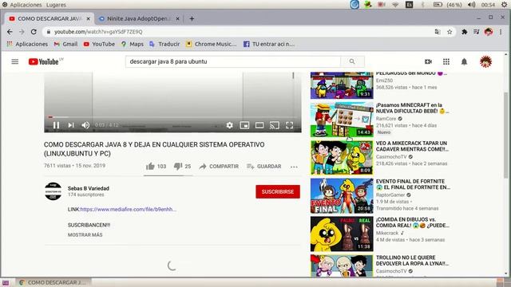
Task: Open the mediafire download link
Action: [128, 209]
